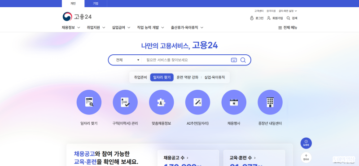Image resolution: width=359 pixels, height=166 pixels.
Task: Open the 중장년 내일센터 building icon
Action: click(x=270, y=102)
